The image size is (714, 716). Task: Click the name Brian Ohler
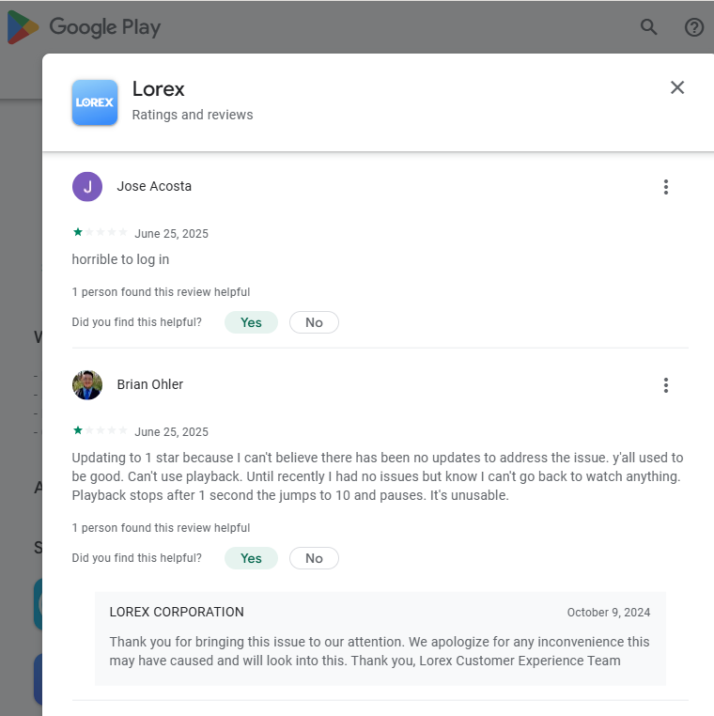[x=150, y=384]
